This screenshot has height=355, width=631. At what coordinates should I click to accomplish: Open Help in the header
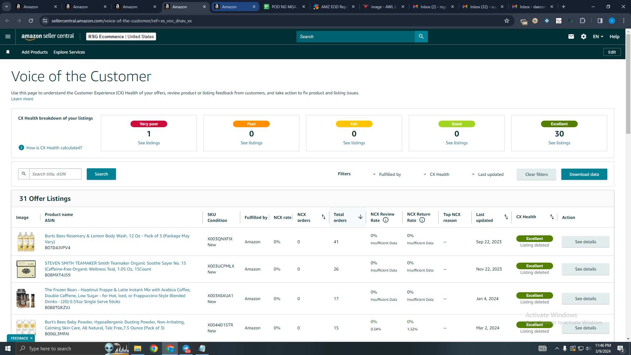(614, 36)
